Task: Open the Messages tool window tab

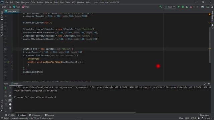Action: point(35,115)
